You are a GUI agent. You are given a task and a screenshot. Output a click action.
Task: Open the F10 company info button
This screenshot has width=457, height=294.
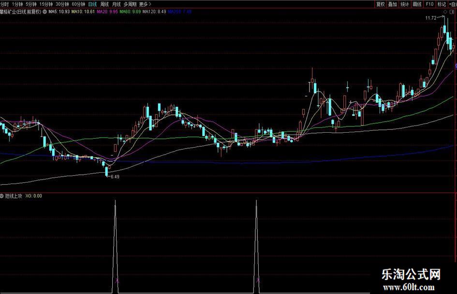click(x=429, y=4)
